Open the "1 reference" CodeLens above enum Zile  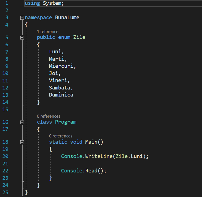(x=47, y=32)
